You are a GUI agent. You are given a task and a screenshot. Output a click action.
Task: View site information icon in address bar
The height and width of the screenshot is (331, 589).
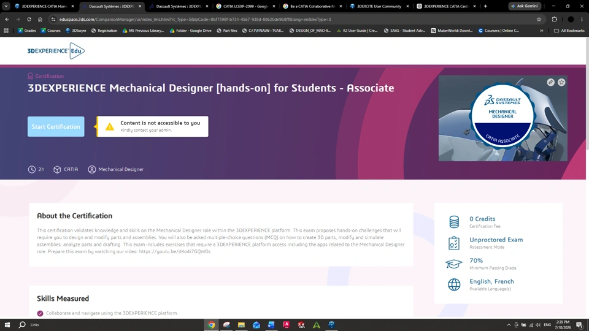[x=53, y=19]
